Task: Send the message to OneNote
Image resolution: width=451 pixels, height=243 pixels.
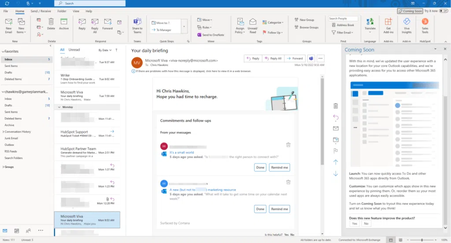Action: click(211, 35)
